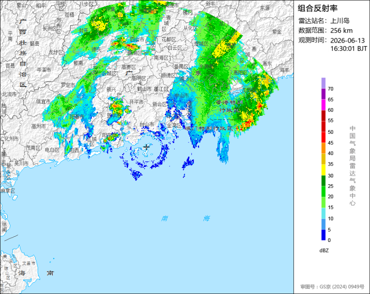Click the '罗定市' map label
The image size is (370, 294).
tap(68, 85)
